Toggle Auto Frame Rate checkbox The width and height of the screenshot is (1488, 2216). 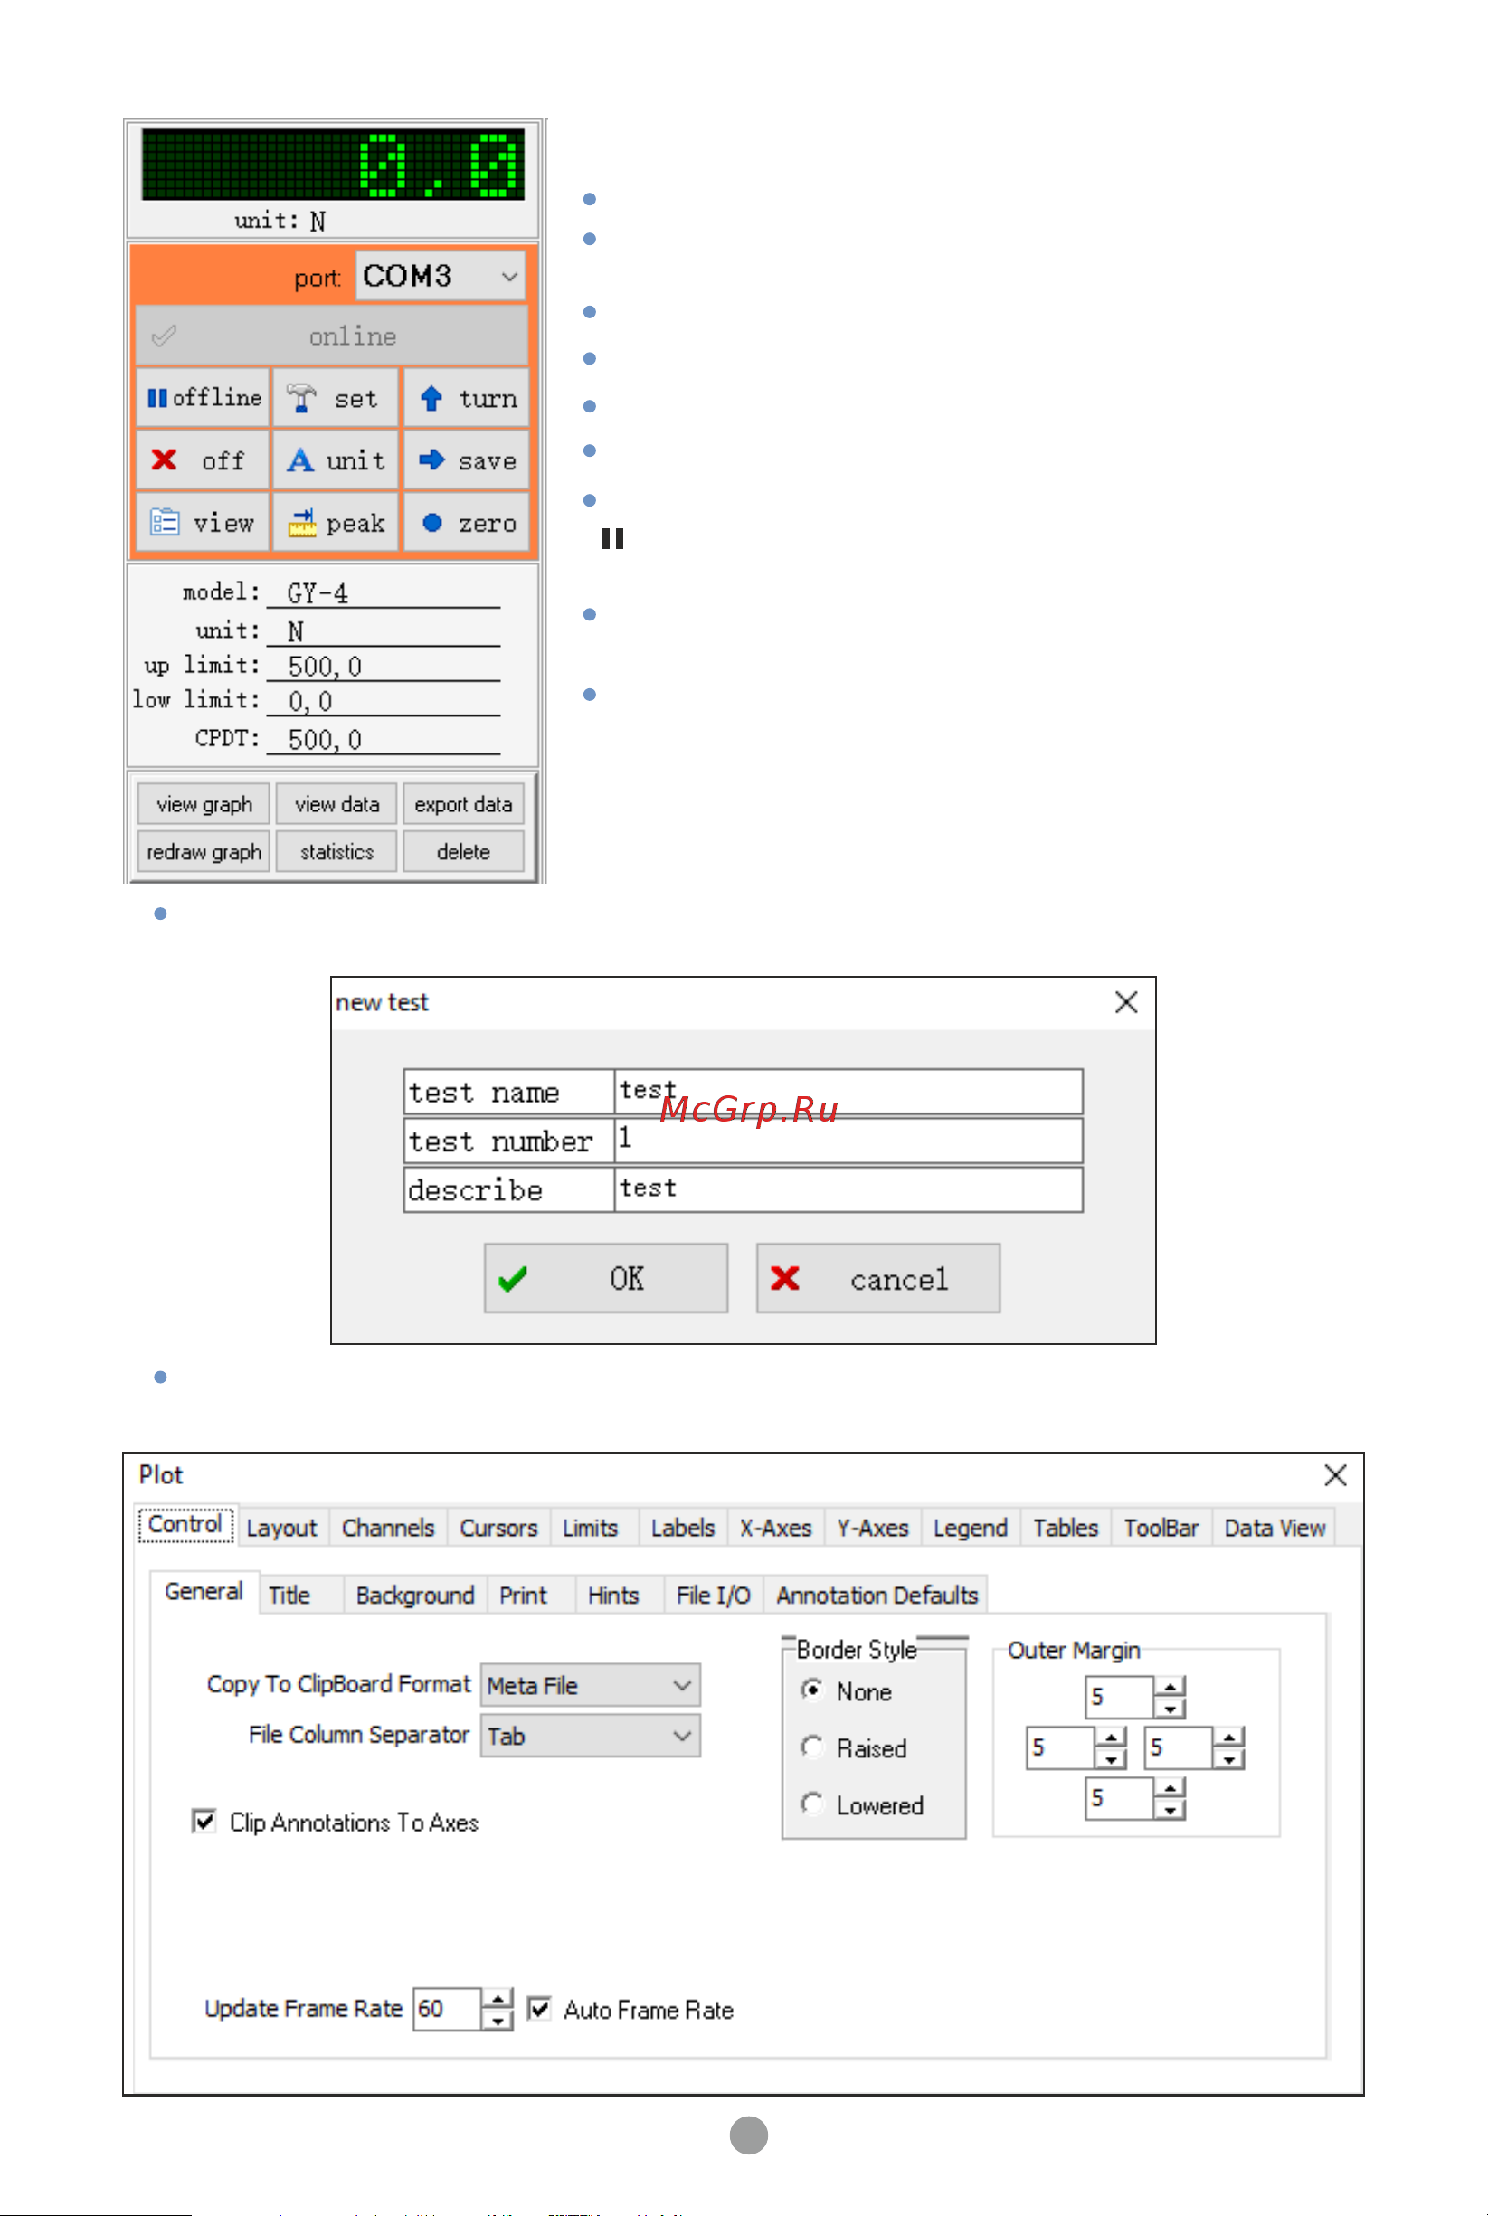tap(539, 2007)
